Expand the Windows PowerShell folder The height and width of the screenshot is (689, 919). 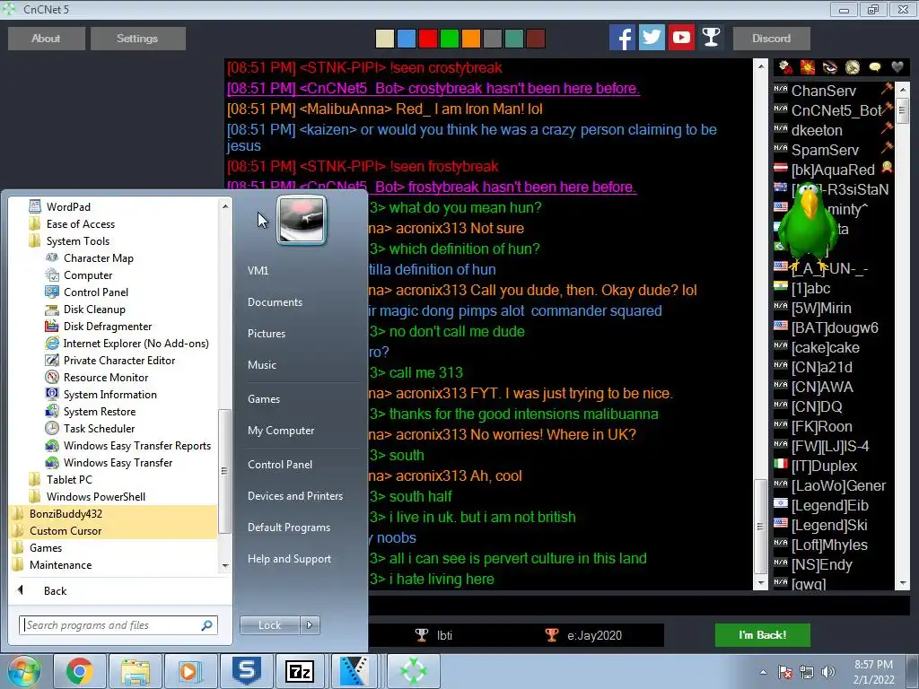pyautogui.click(x=95, y=496)
